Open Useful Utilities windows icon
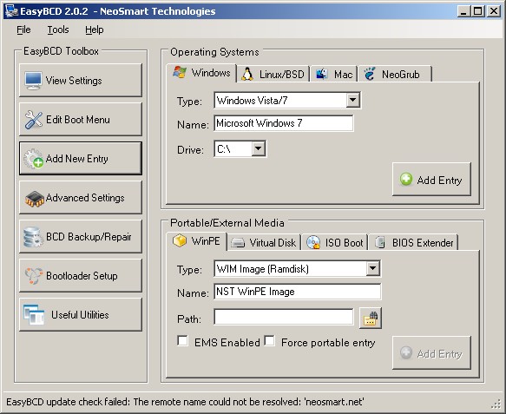Image resolution: width=506 pixels, height=414 pixels. click(x=34, y=315)
